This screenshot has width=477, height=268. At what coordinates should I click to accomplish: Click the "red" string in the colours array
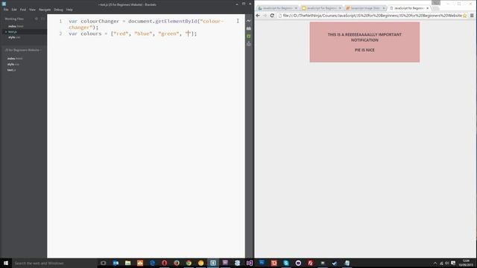121,33
